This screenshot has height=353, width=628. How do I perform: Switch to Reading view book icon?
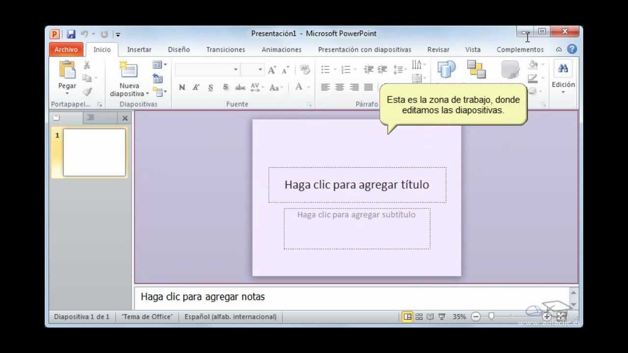click(x=430, y=317)
